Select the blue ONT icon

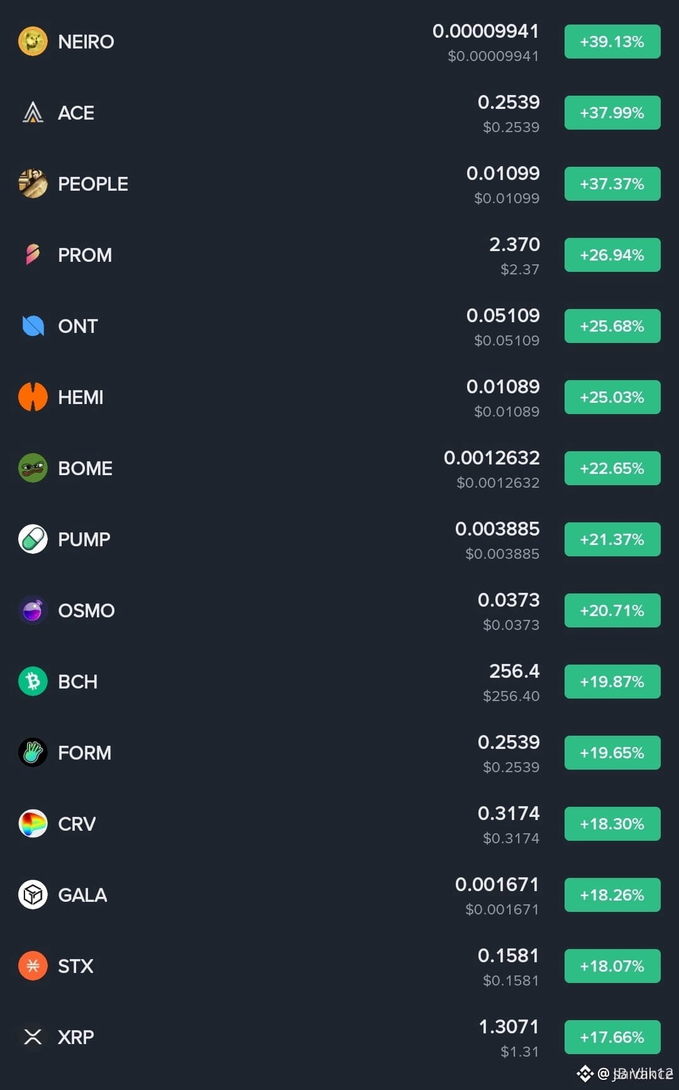click(x=33, y=326)
